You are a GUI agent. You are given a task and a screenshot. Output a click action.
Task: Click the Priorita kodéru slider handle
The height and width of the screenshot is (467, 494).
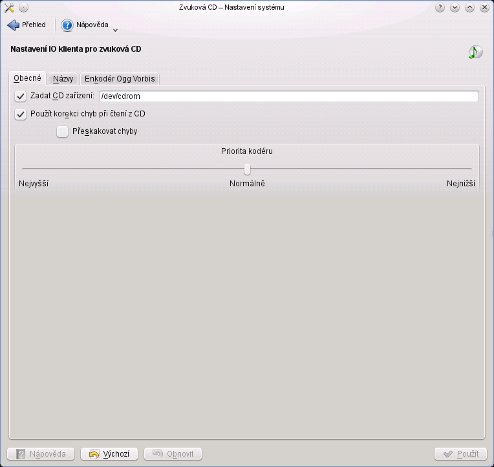(247, 169)
